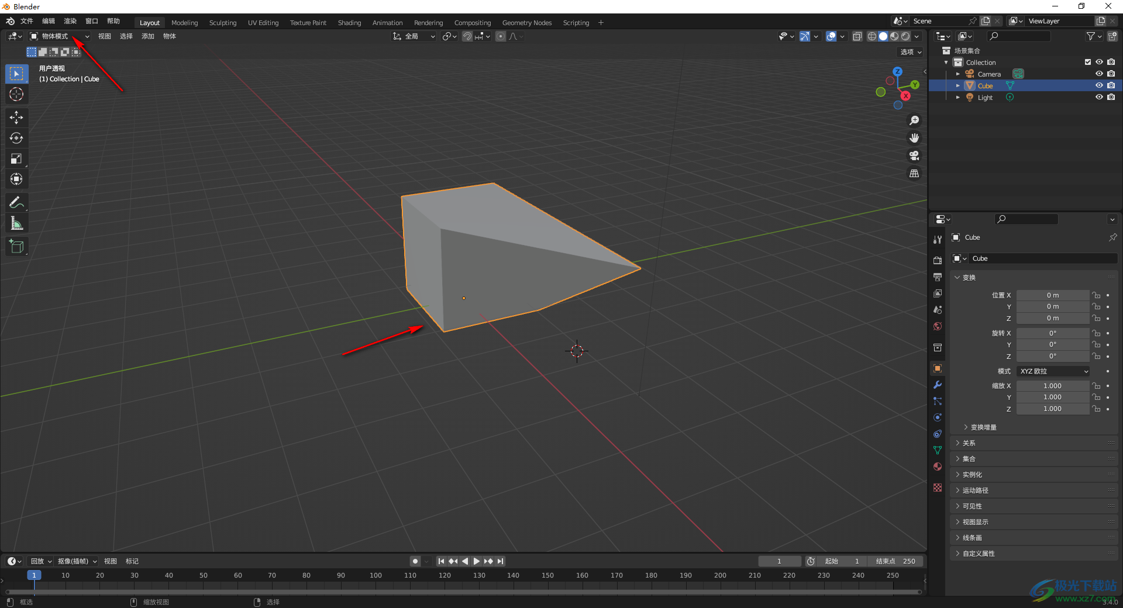The image size is (1123, 608).
Task: Activate the Annotate pencil tool
Action: coord(16,203)
